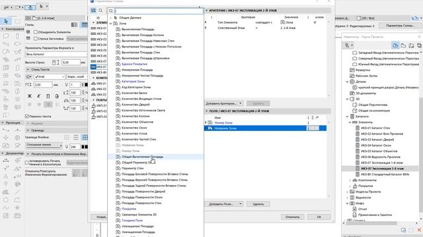
Task: Choose 'Вычисленная Площадь' from the field list
Action: coord(138,29)
